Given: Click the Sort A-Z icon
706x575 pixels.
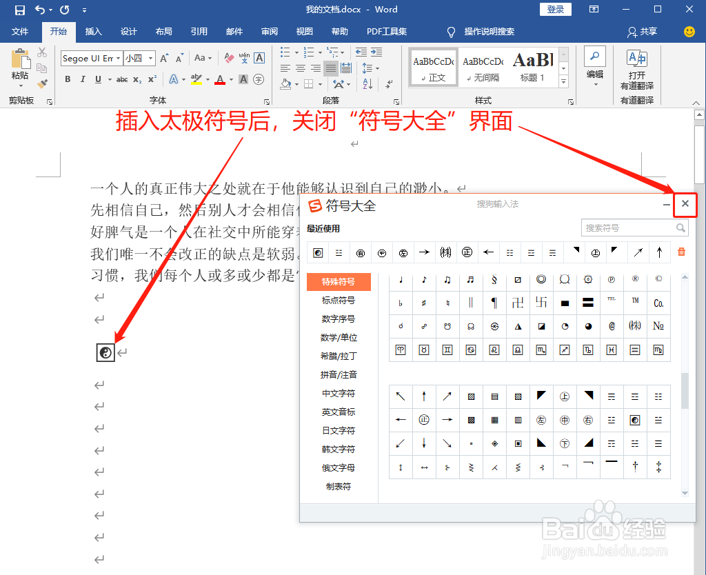Looking at the screenshot, I should pyautogui.click(x=368, y=83).
